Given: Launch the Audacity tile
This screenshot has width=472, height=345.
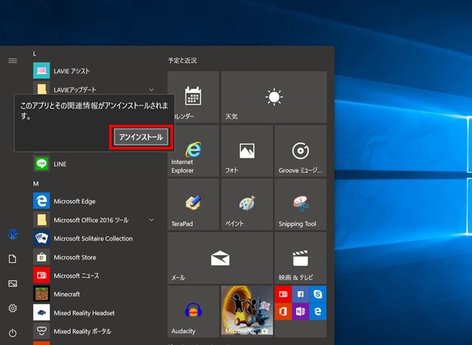Looking at the screenshot, I should pyautogui.click(x=193, y=311).
